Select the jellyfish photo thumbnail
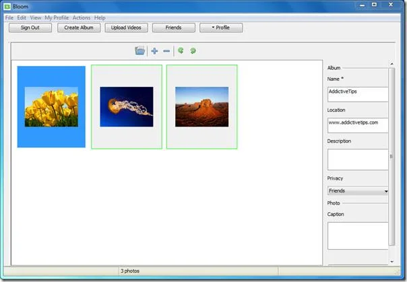 coord(127,107)
